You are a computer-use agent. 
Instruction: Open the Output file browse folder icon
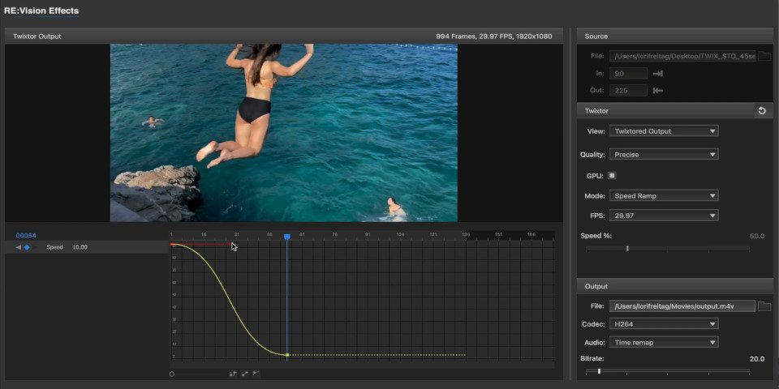764,306
